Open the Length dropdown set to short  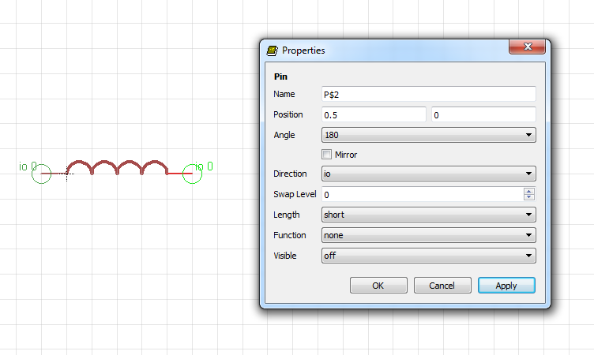coord(428,215)
